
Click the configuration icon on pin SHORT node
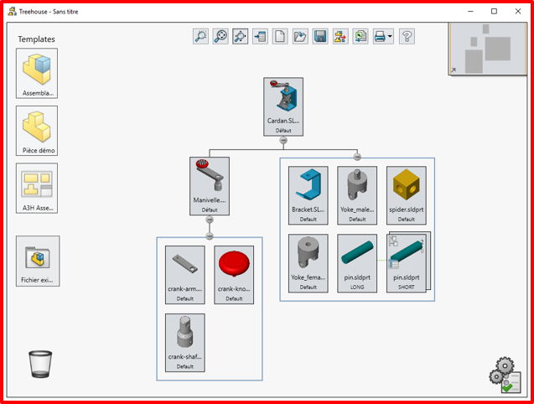(393, 241)
